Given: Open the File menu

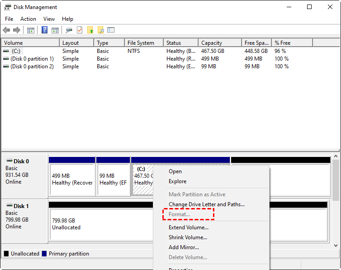Looking at the screenshot, I should pyautogui.click(x=9, y=19).
